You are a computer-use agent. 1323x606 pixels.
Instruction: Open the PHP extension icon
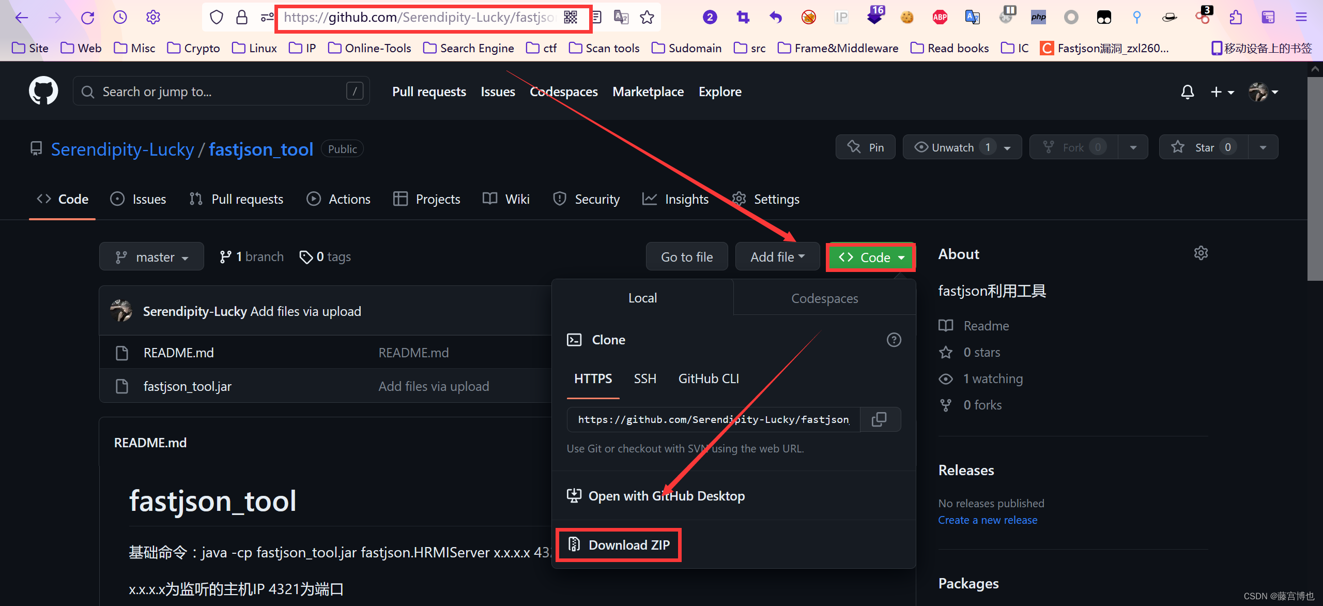pos(1038,18)
